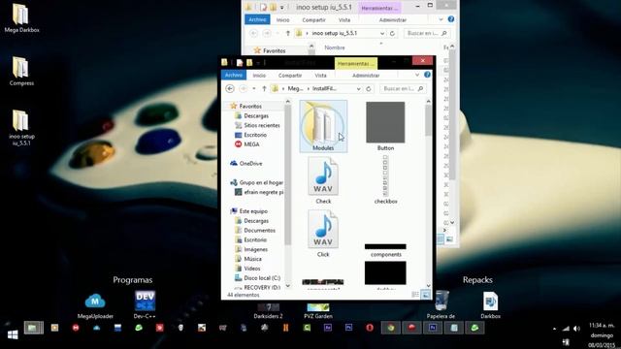The height and width of the screenshot is (349, 621).
Task: Open Inicio tab in inoo setup window
Action: point(282,19)
